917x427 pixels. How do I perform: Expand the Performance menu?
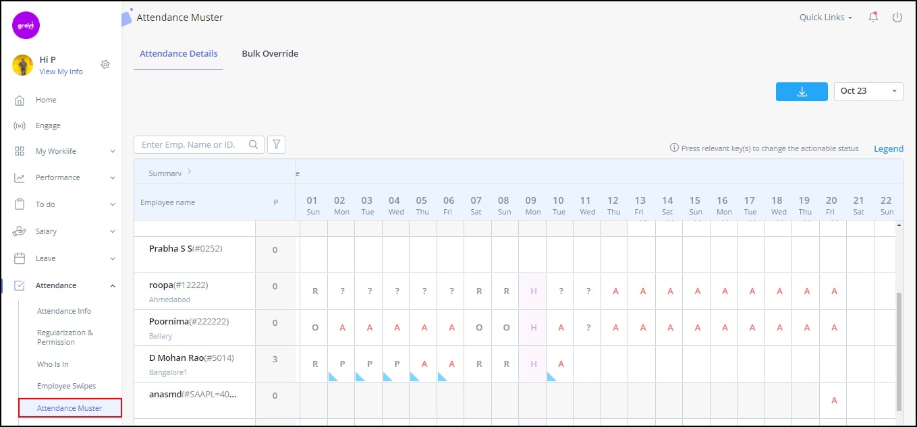click(x=113, y=178)
